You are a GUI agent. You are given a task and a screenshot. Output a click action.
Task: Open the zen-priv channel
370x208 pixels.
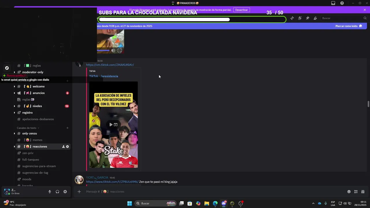(42, 153)
